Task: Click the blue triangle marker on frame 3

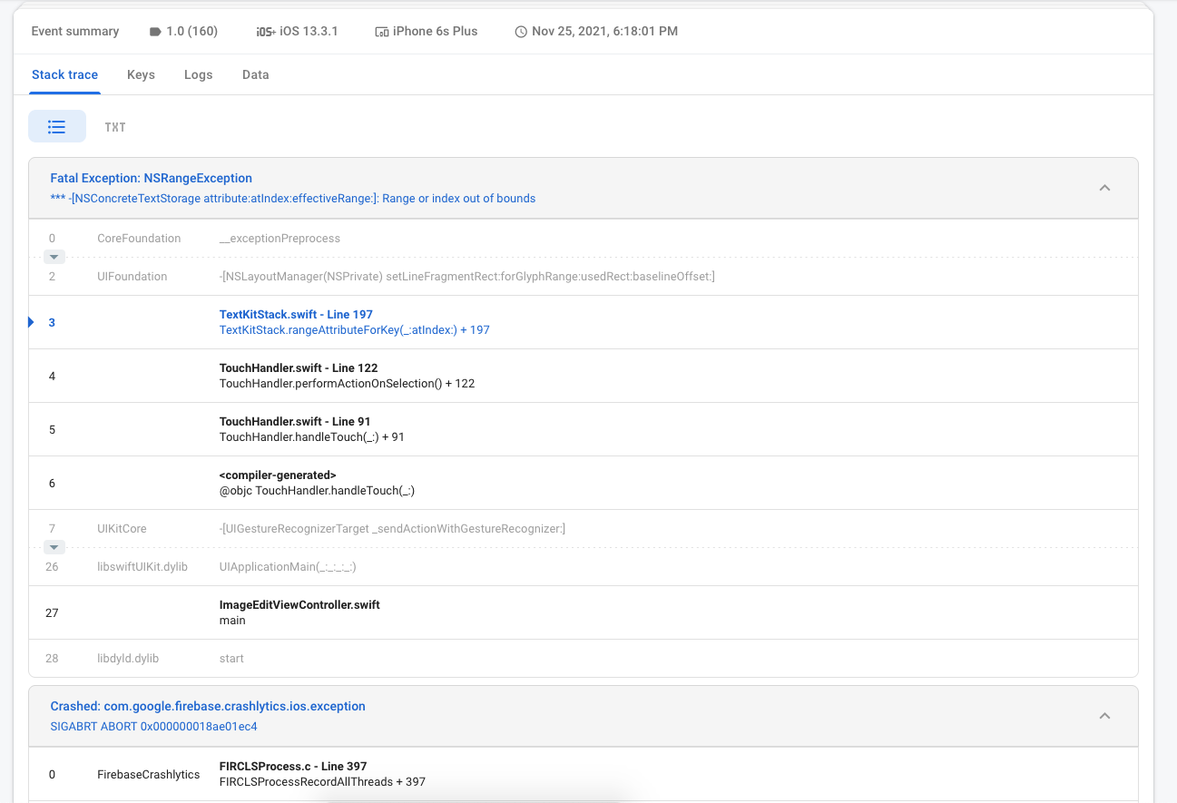Action: [x=32, y=322]
